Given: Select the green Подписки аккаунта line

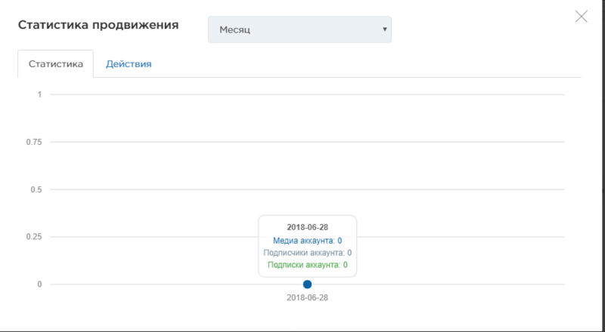Looking at the screenshot, I should tap(307, 265).
